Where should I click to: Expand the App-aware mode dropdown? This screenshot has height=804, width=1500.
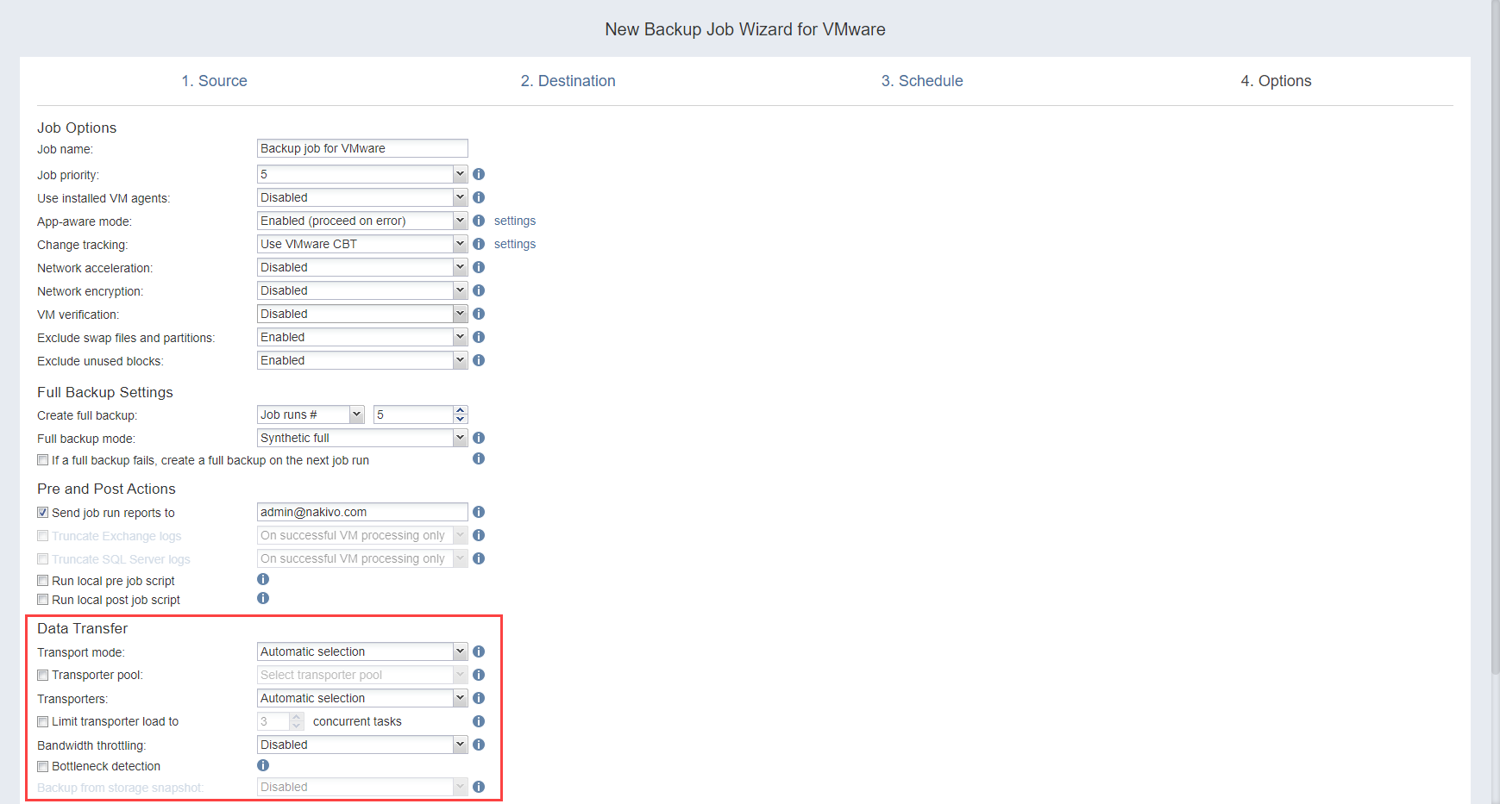(362, 221)
